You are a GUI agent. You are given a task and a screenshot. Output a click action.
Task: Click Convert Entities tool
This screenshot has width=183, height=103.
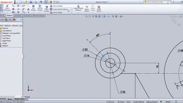point(40,8)
